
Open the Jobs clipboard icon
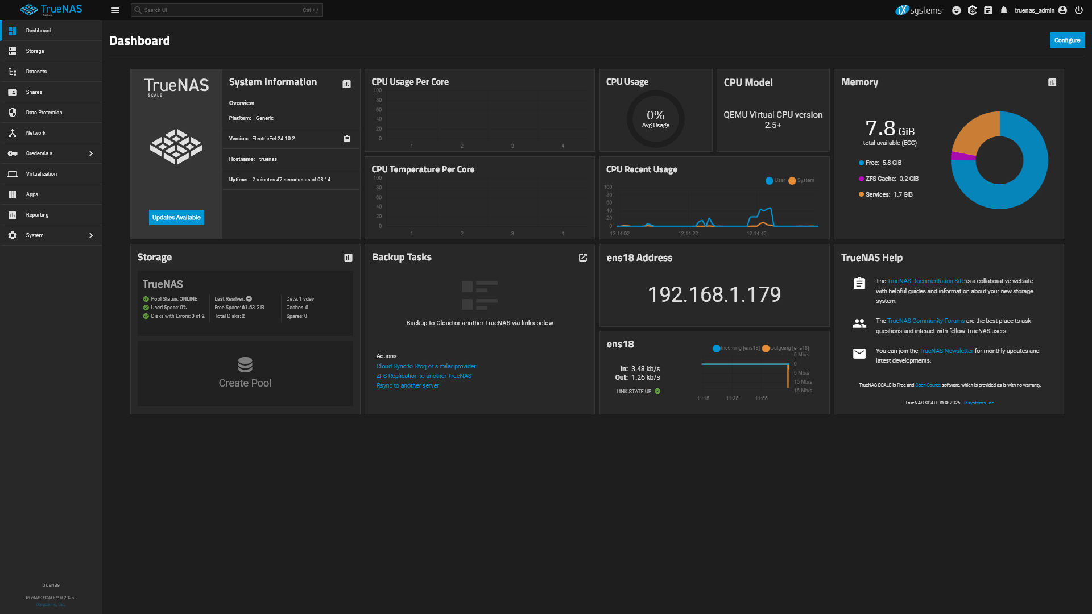(x=988, y=10)
